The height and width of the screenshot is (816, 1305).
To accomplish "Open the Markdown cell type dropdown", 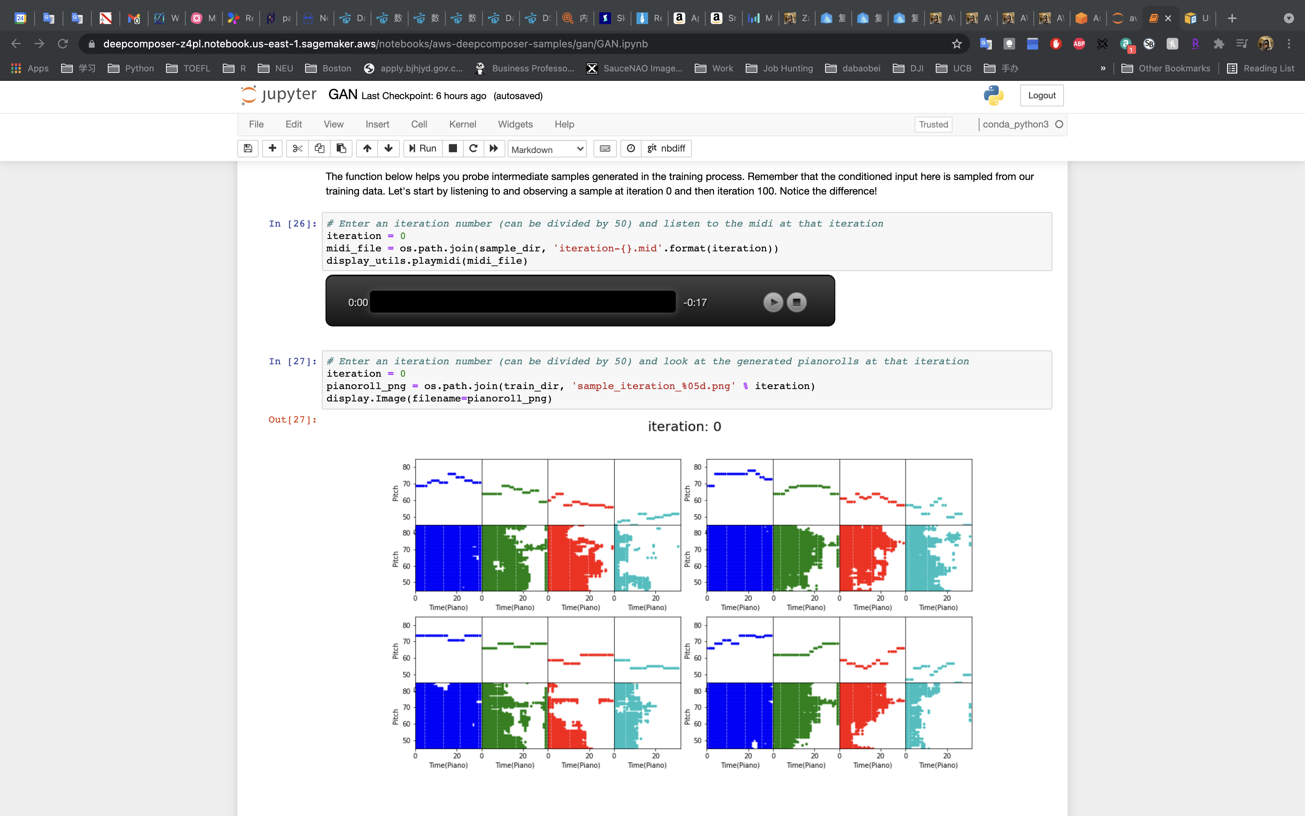I will [x=547, y=149].
